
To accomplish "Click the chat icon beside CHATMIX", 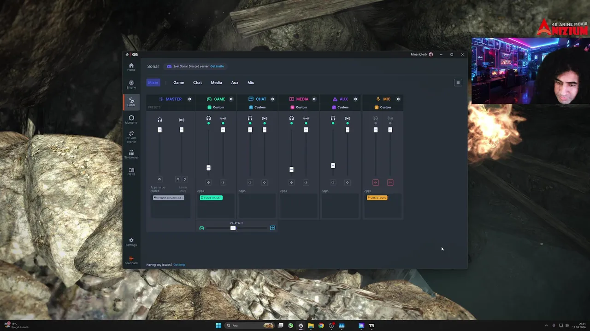I will pyautogui.click(x=272, y=228).
